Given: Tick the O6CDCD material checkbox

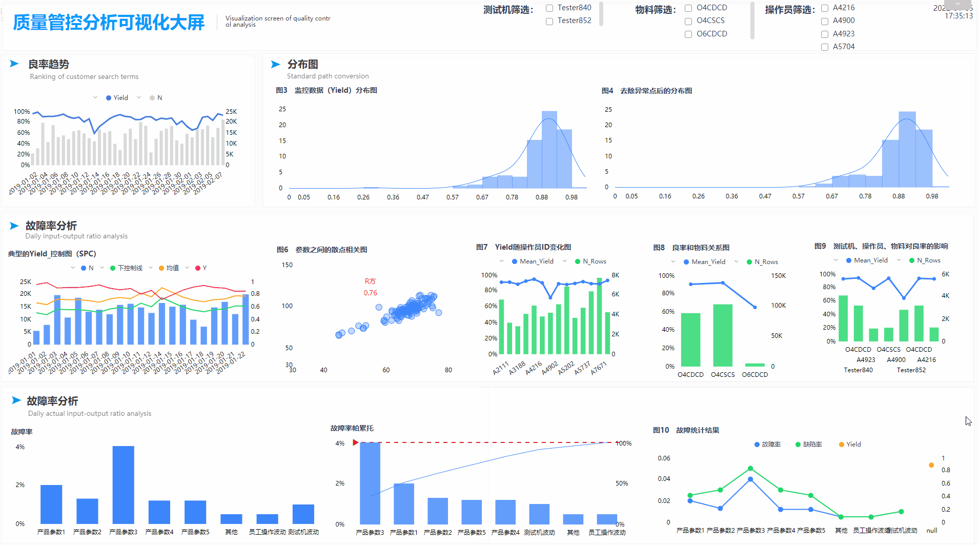Looking at the screenshot, I should [x=688, y=34].
